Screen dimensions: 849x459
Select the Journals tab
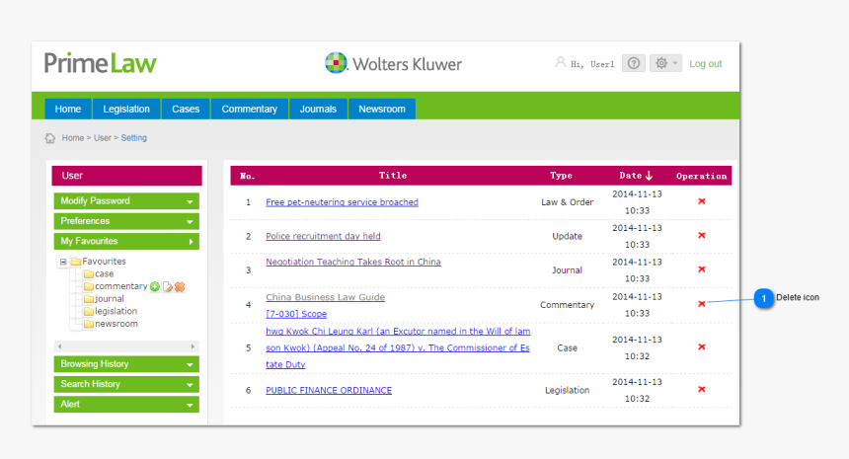318,109
